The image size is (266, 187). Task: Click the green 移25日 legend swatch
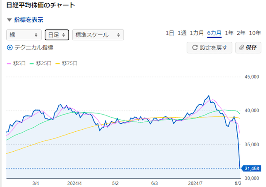[32, 64]
